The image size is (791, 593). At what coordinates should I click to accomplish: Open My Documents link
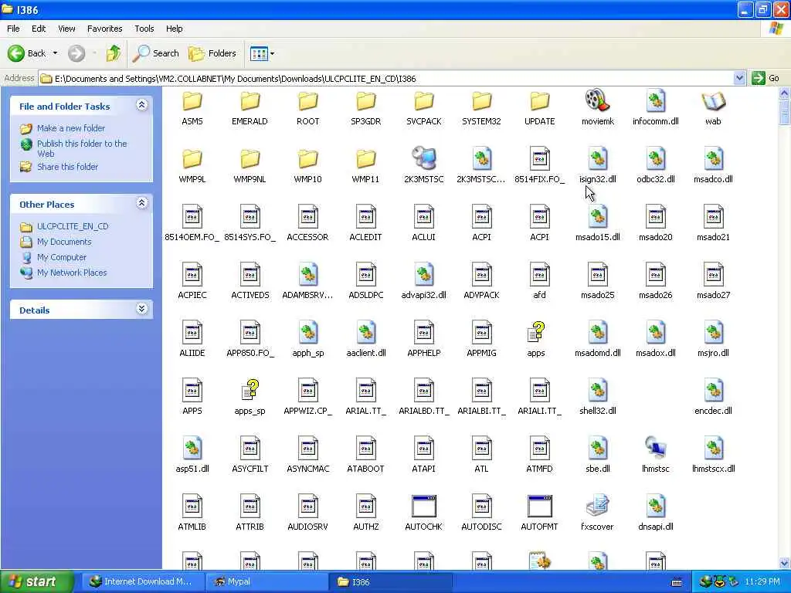click(x=64, y=242)
